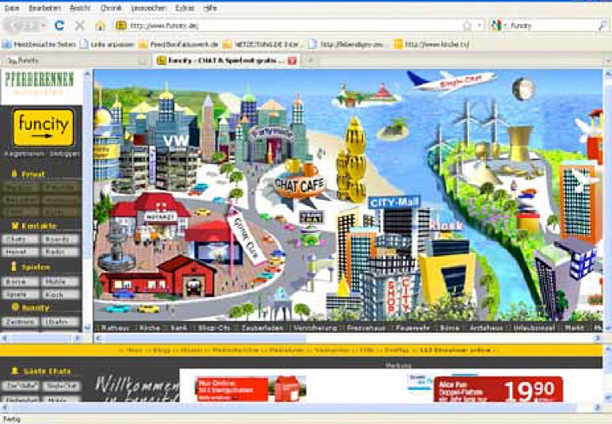Click the Kiosk label on the map
This screenshot has height=424, width=612.
coord(445,226)
